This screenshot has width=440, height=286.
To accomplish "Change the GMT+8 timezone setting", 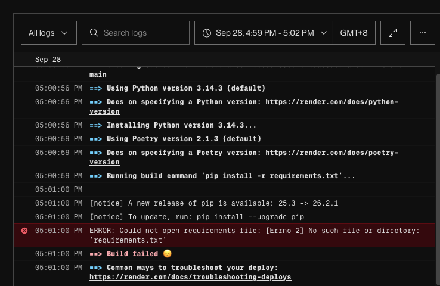I will coord(354,33).
